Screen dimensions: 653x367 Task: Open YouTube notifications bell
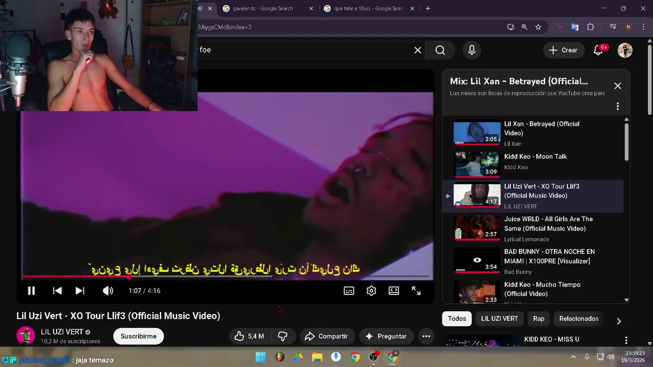click(598, 50)
